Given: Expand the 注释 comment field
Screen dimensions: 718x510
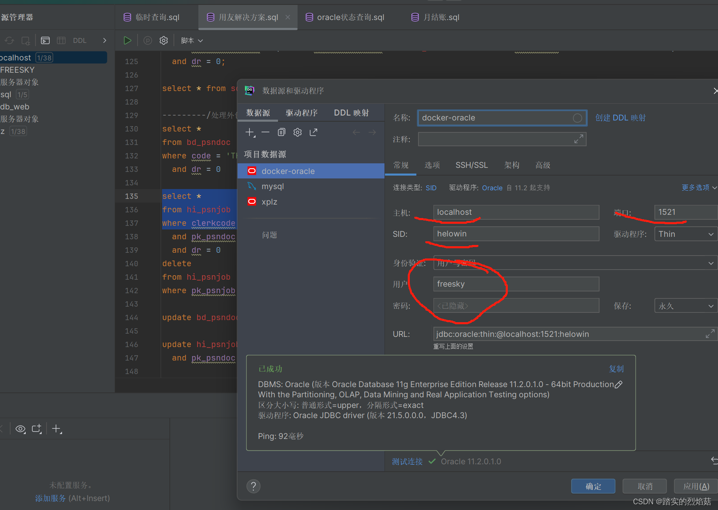Looking at the screenshot, I should [x=578, y=139].
